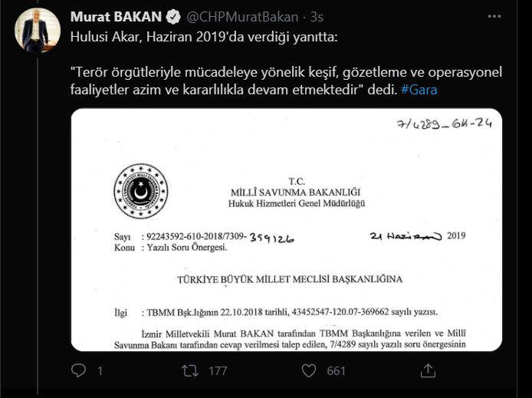Viewport: 532px width, 398px height.
Task: Click the verified badge beside Murat BAKAN
Action: click(173, 17)
